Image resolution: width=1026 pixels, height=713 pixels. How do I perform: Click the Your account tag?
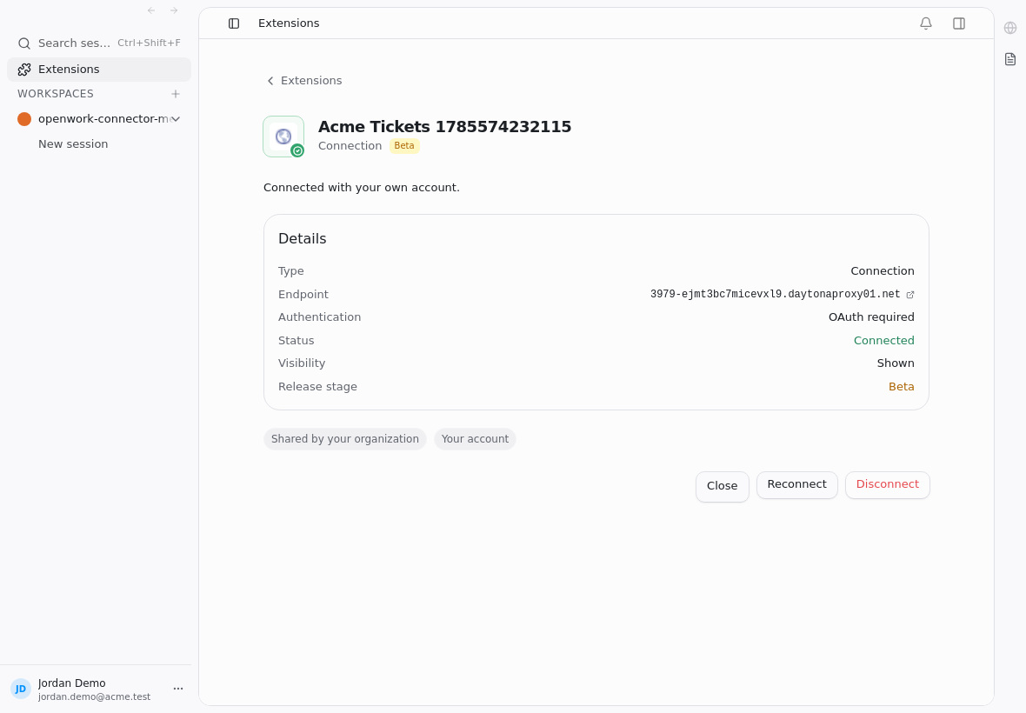tap(475, 439)
